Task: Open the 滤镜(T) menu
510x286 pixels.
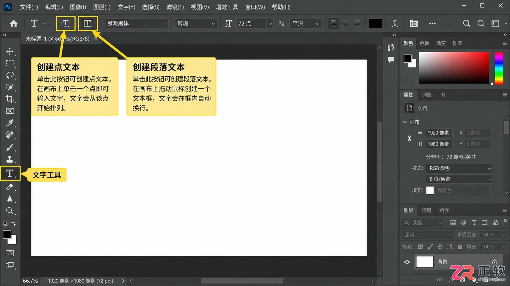Action: pyautogui.click(x=175, y=7)
